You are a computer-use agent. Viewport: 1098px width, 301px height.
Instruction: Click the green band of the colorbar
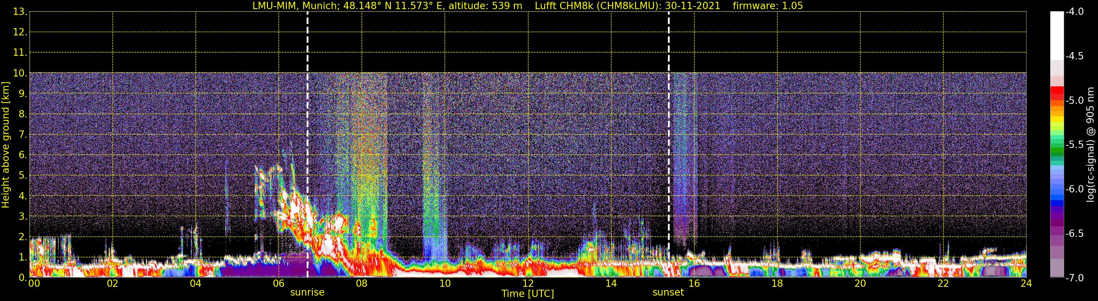pos(1057,149)
